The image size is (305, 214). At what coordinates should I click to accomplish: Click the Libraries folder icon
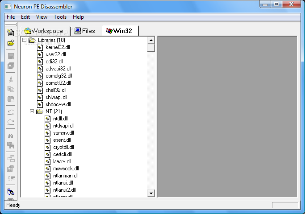[32, 40]
